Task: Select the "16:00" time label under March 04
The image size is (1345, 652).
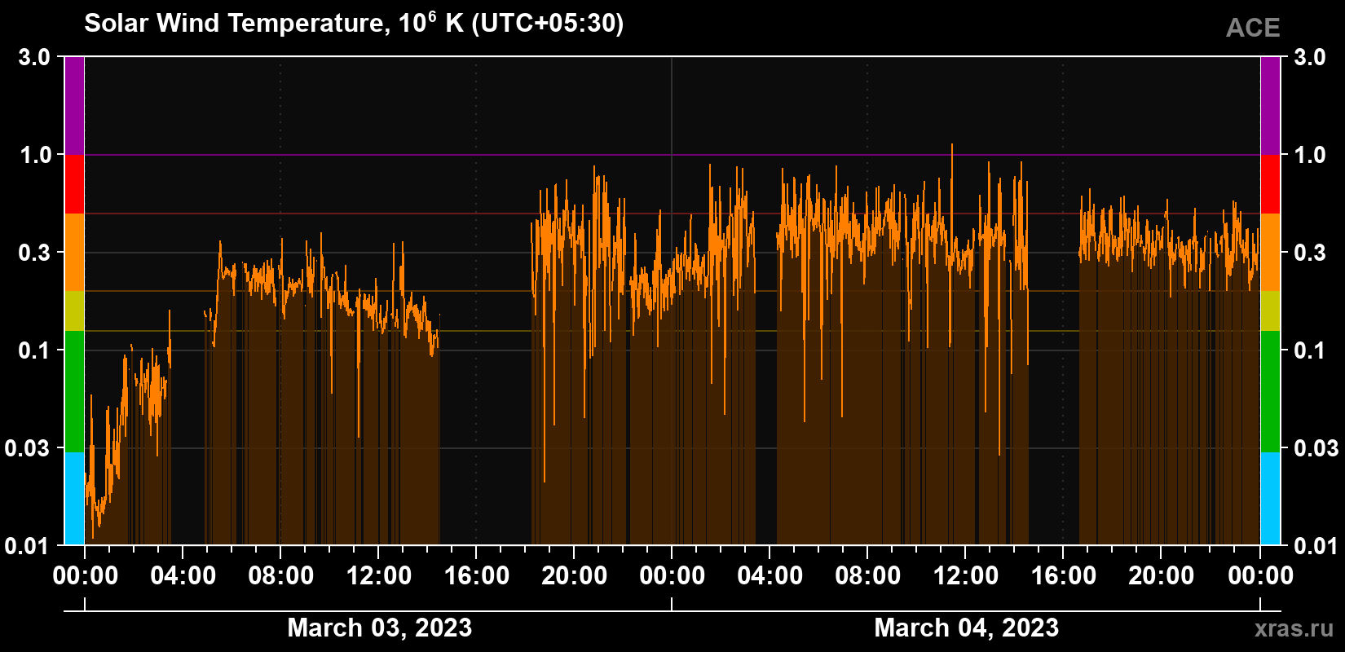Action: (1064, 576)
